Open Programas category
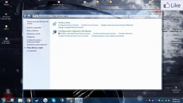183x103 pixels. 31,37
